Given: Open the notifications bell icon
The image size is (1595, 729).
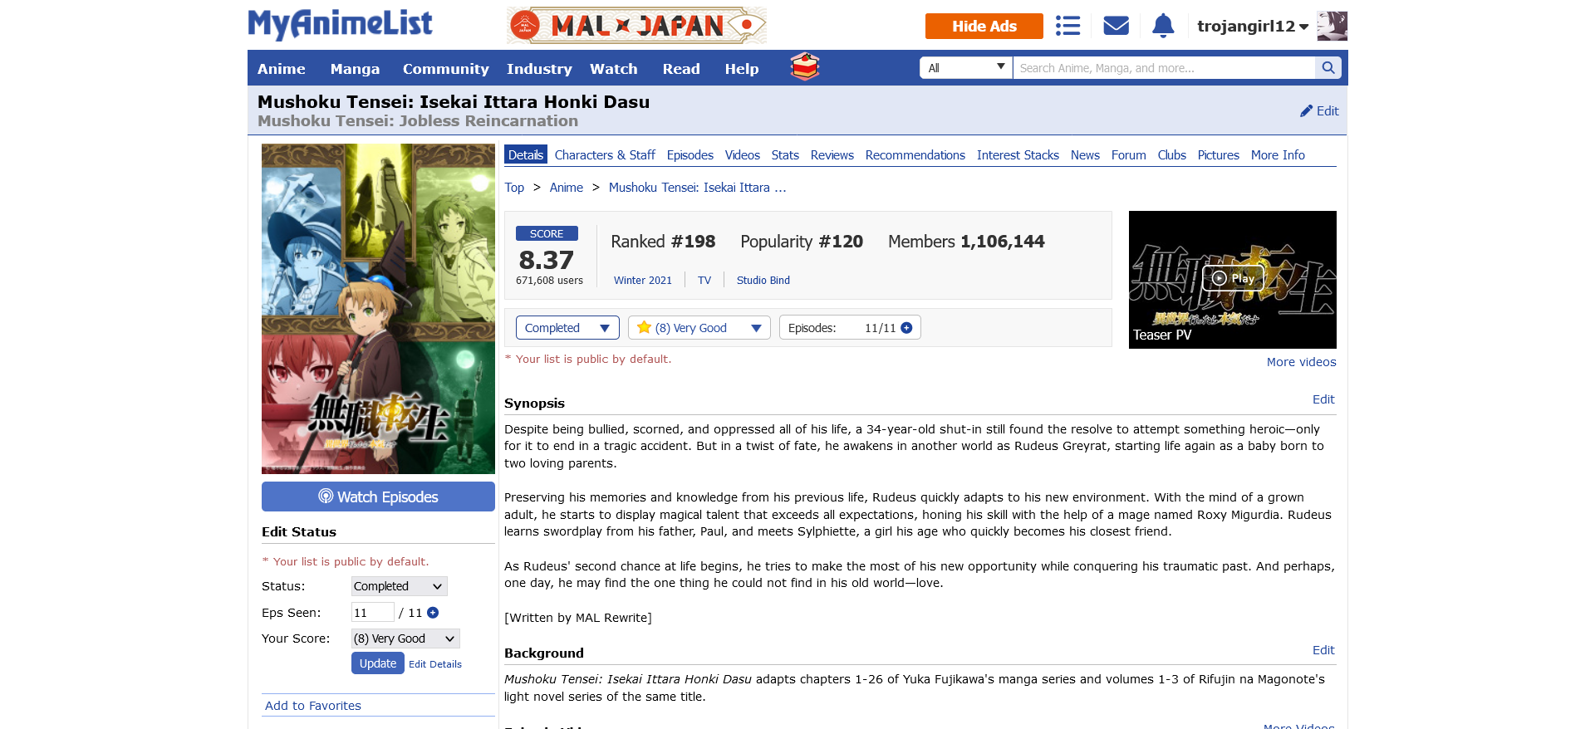Looking at the screenshot, I should pyautogui.click(x=1163, y=26).
